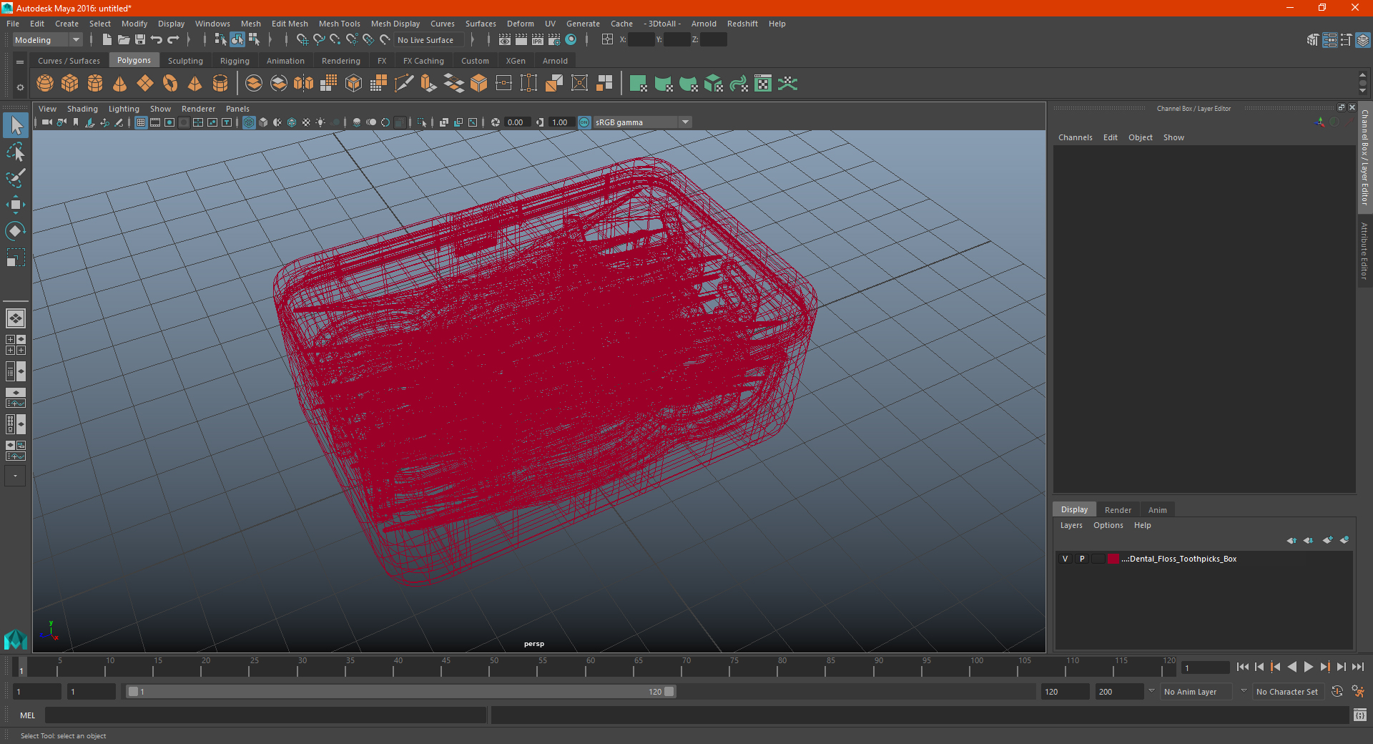
Task: Create a polygon torus from the shelf
Action: click(x=170, y=84)
